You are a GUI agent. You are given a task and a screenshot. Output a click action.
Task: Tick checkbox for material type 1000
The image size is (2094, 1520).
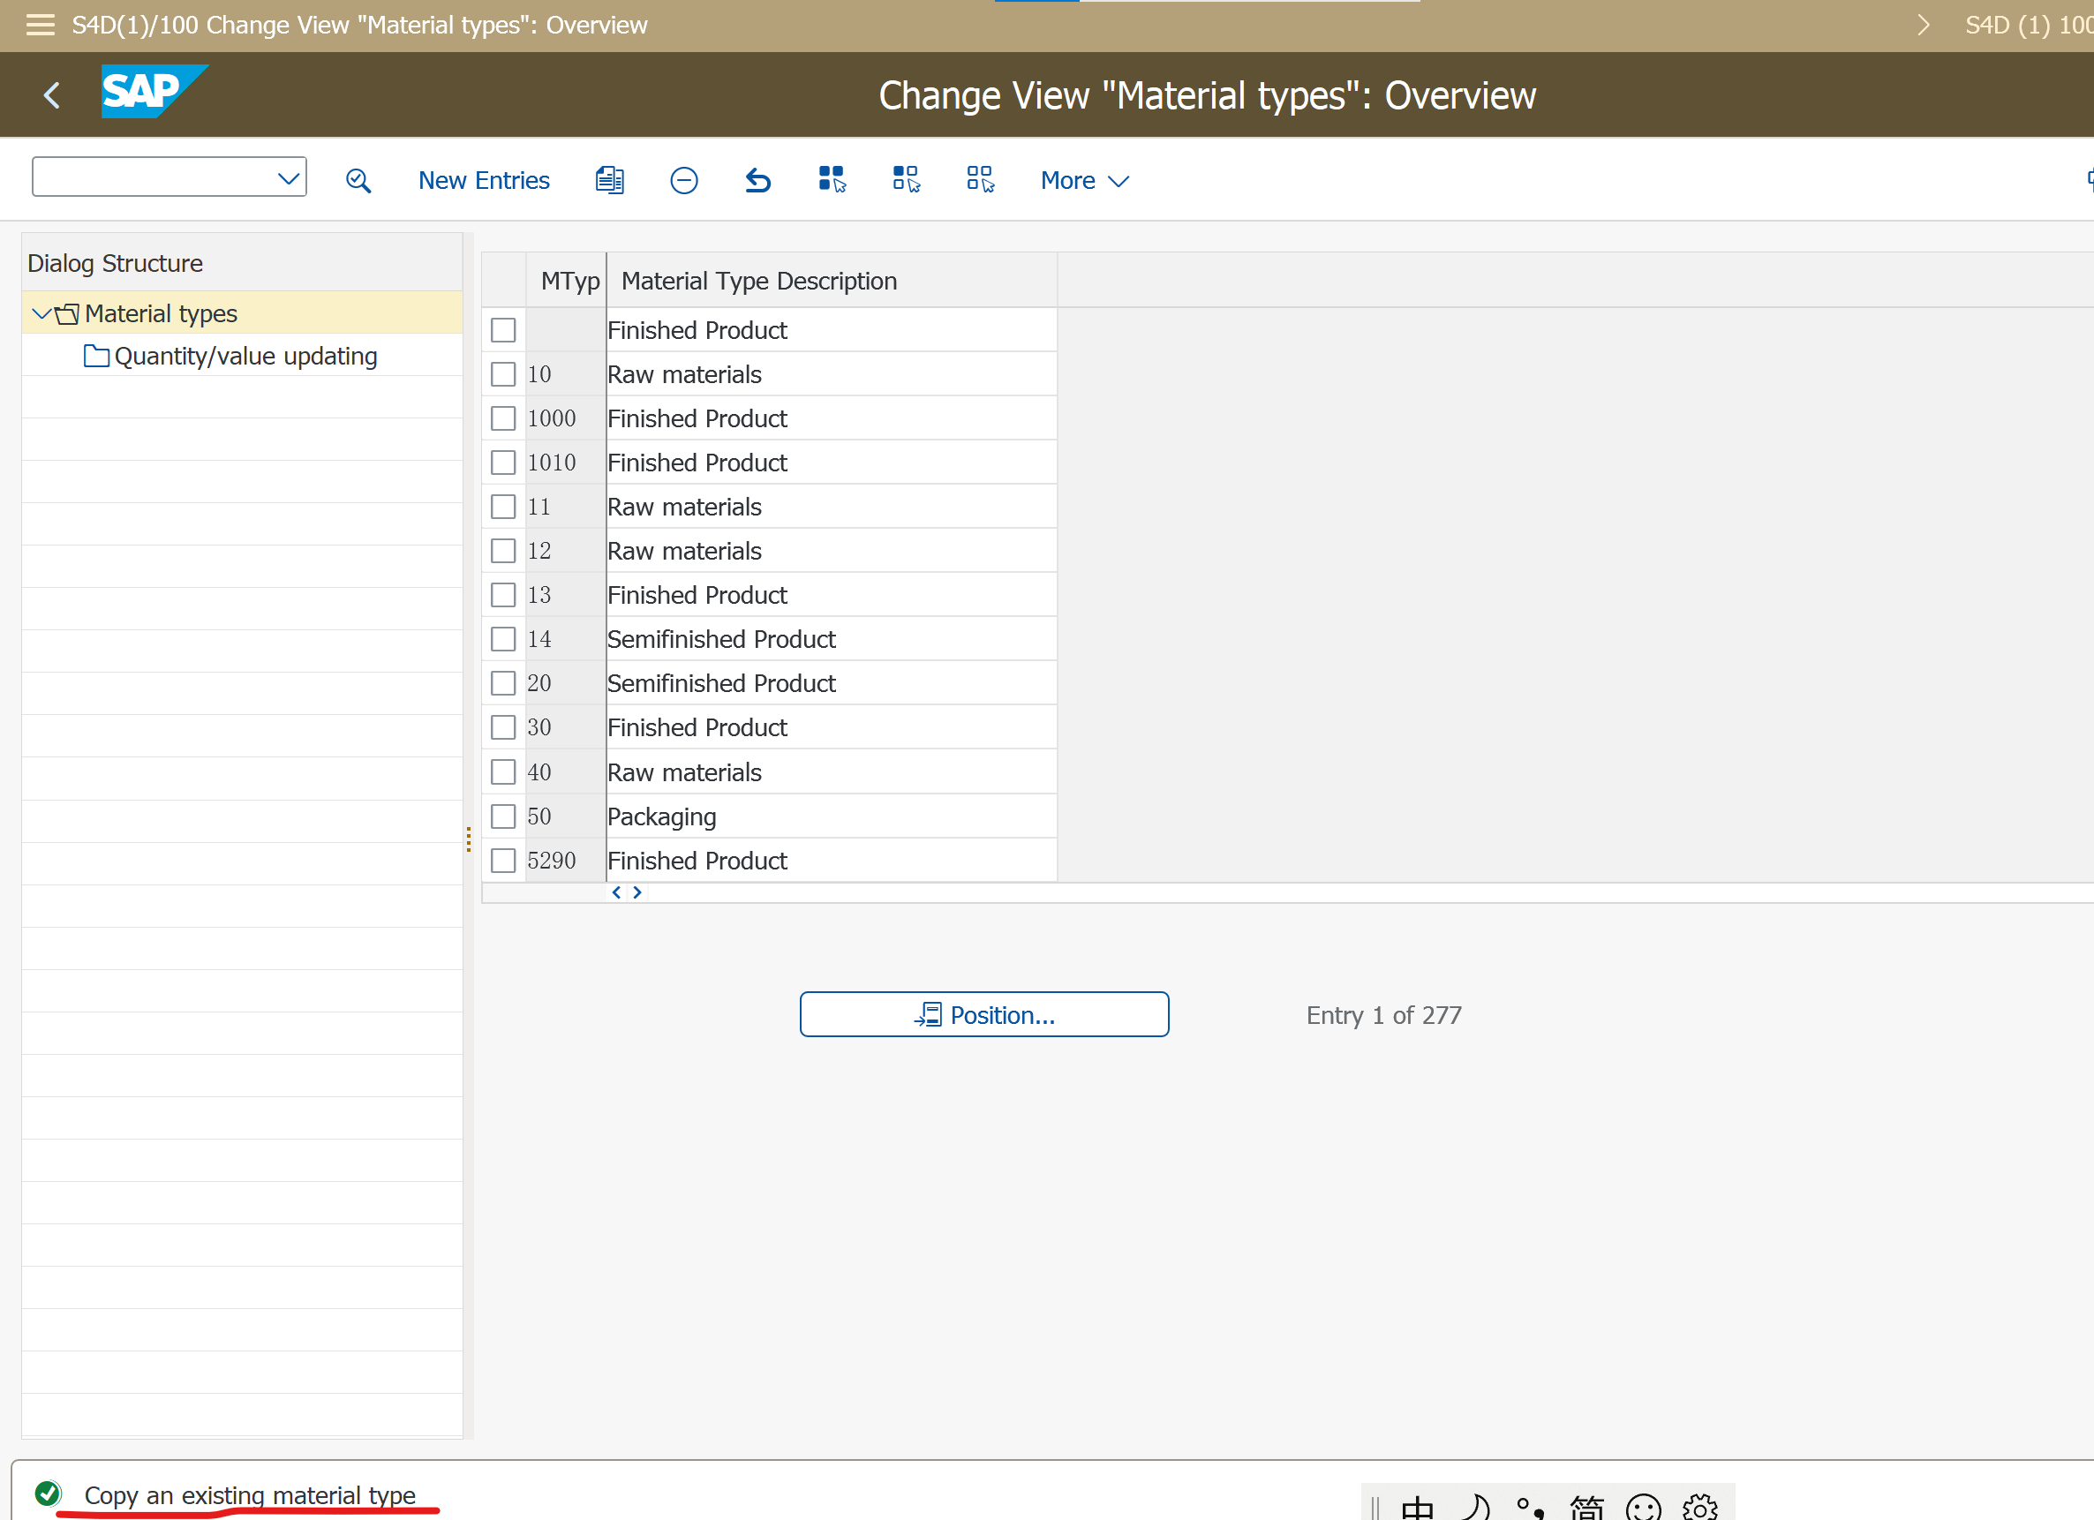pos(503,418)
